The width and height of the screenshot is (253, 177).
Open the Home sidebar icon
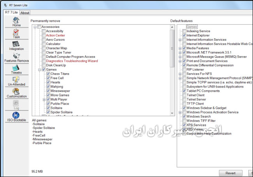point(16,20)
